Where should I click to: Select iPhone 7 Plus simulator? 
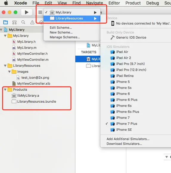(136, 124)
